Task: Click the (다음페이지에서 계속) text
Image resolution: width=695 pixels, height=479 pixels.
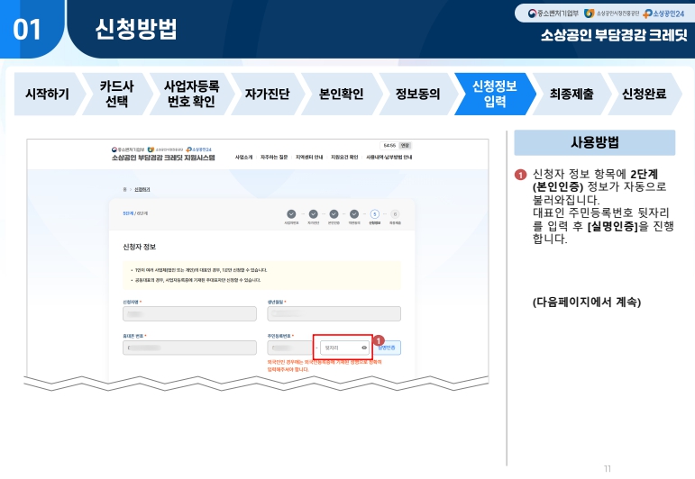Action: point(587,302)
